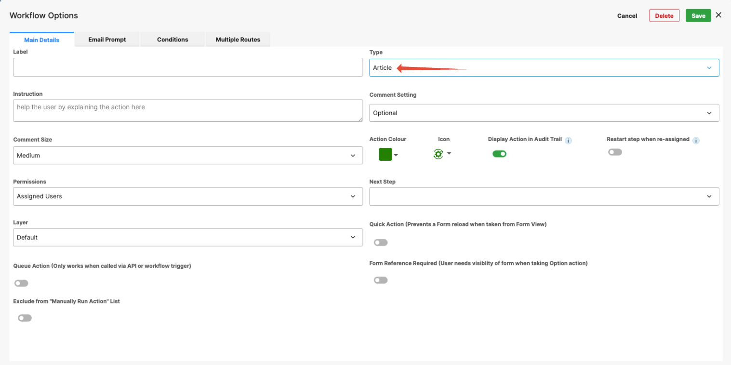Screen dimensions: 731x365
Task: Expand the Layer dropdown
Action: 188,237
